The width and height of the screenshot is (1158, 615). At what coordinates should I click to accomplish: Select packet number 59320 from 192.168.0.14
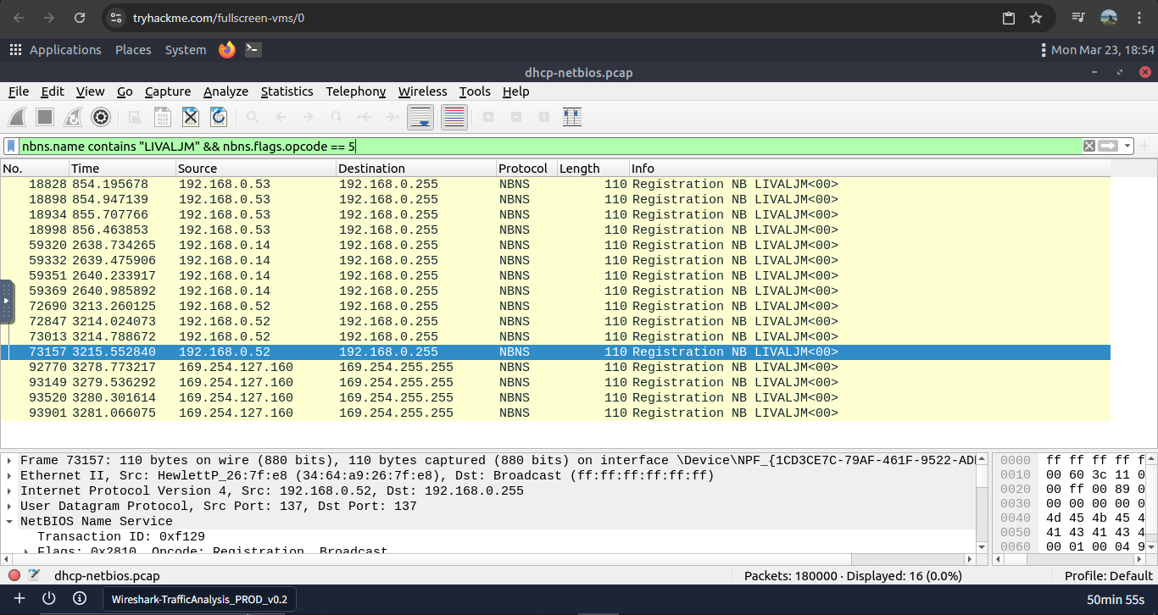[555, 246]
